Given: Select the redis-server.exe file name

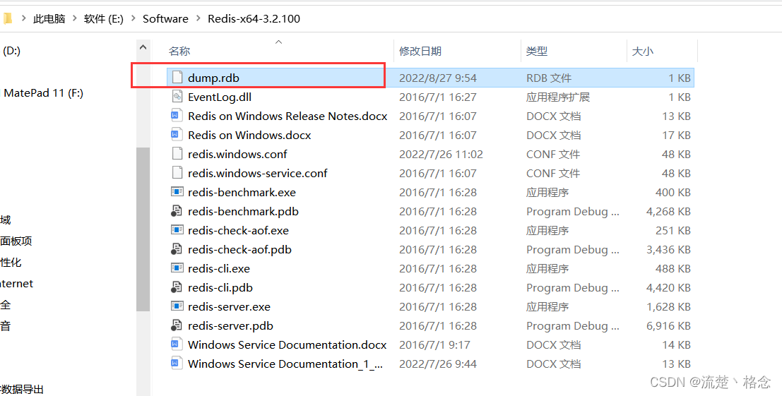Looking at the screenshot, I should (230, 306).
